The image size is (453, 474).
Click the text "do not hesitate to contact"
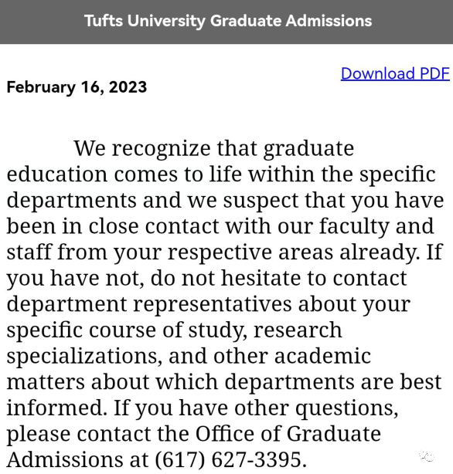coord(278,278)
